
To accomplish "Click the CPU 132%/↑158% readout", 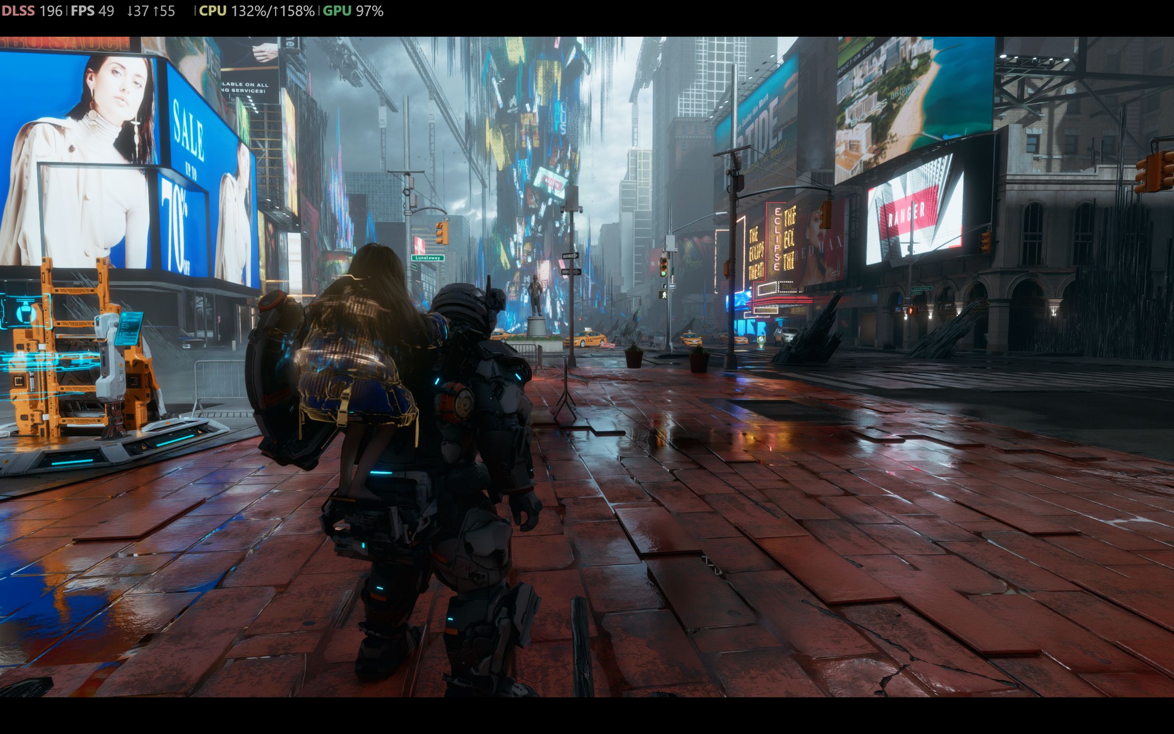I will click(257, 11).
